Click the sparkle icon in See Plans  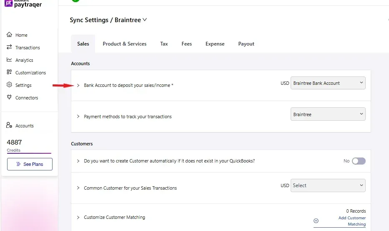(x=18, y=164)
